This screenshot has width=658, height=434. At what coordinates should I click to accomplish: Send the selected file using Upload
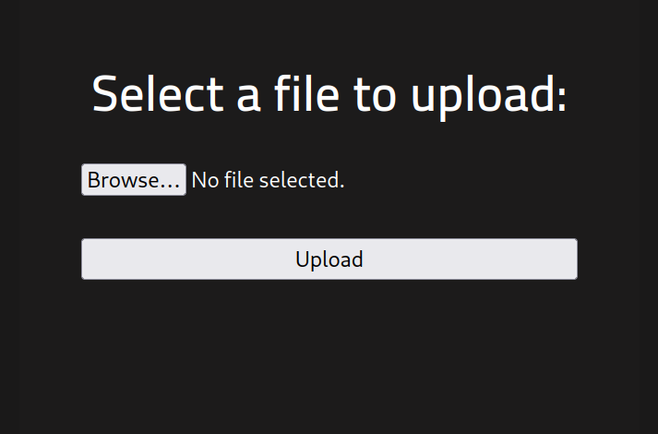coord(329,259)
